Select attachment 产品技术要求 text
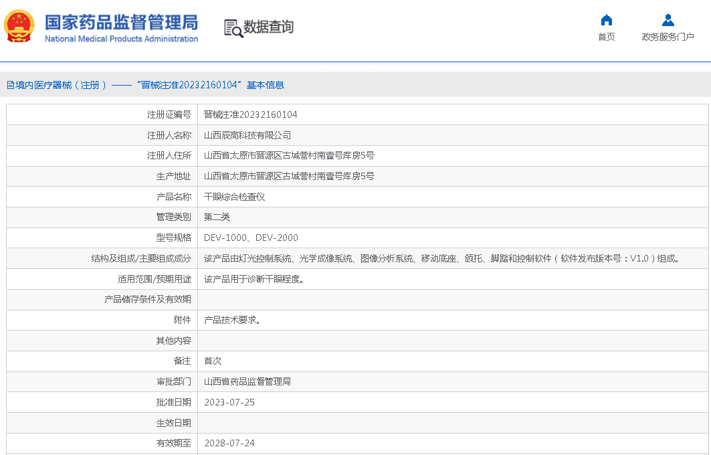 point(231,321)
